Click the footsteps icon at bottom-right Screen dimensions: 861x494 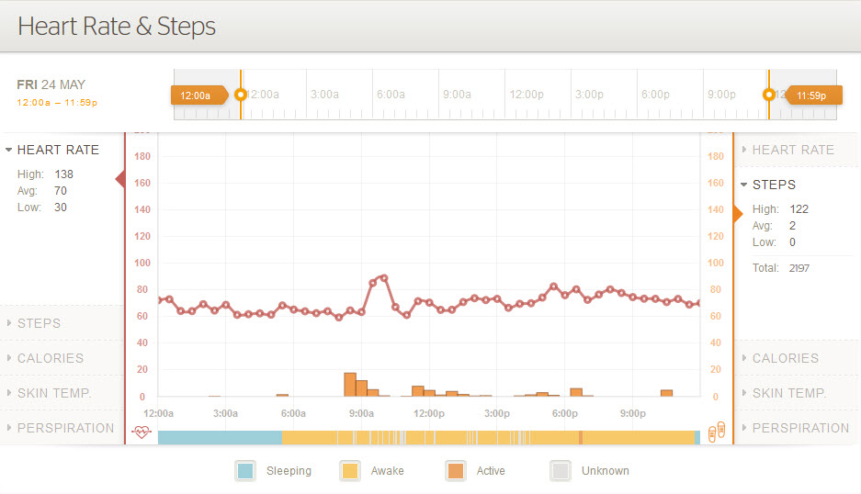pos(718,431)
